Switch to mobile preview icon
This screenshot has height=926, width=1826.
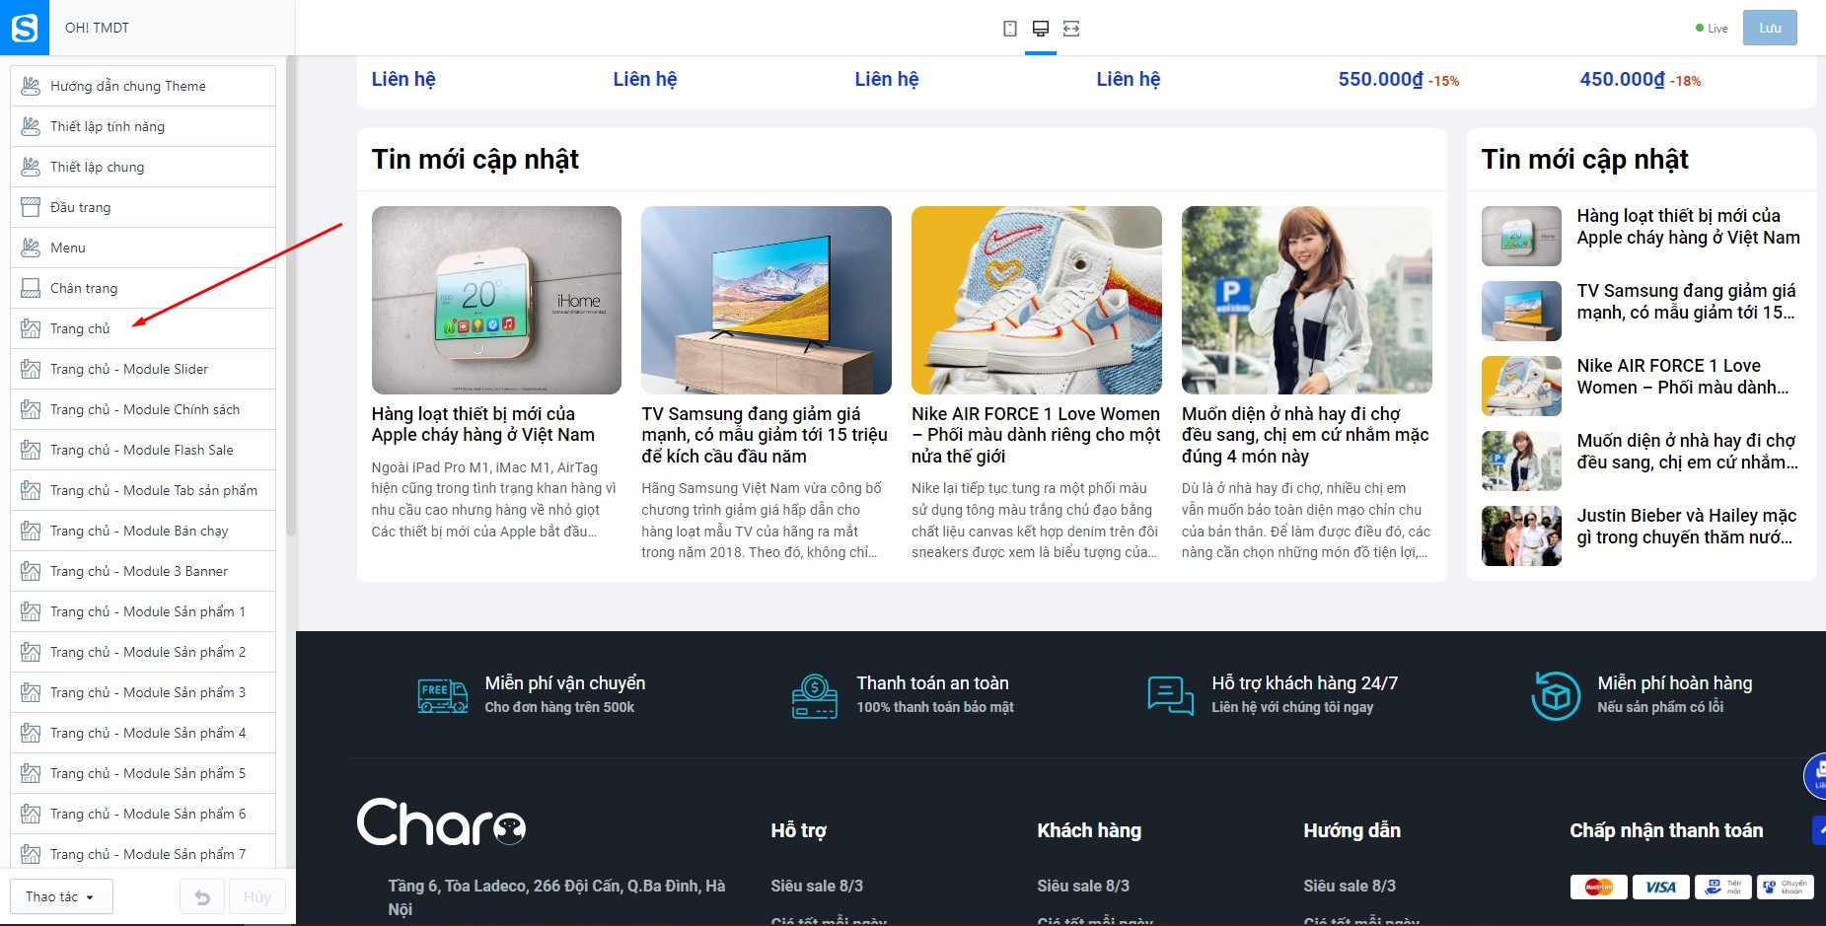click(1009, 29)
